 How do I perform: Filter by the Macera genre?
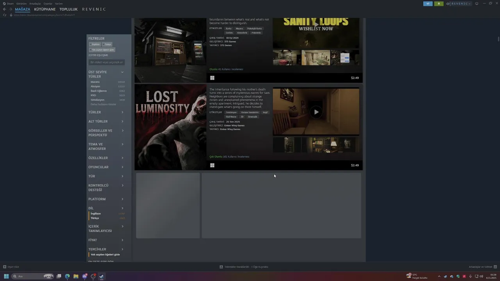point(108,82)
